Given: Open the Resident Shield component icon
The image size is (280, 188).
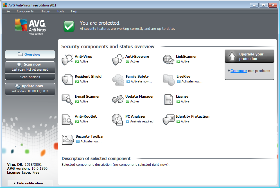Looking at the screenshot, I should tap(67, 79).
